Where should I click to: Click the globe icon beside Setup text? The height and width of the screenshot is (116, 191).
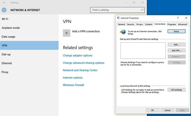(123, 32)
